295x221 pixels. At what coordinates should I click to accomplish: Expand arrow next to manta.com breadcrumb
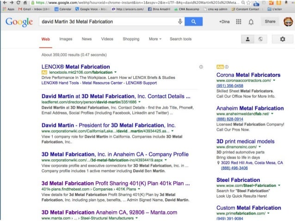(x=136, y=218)
